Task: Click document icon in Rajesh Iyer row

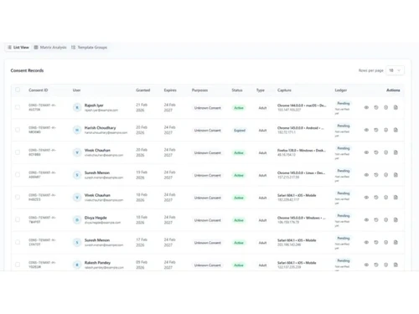Action: point(396,107)
